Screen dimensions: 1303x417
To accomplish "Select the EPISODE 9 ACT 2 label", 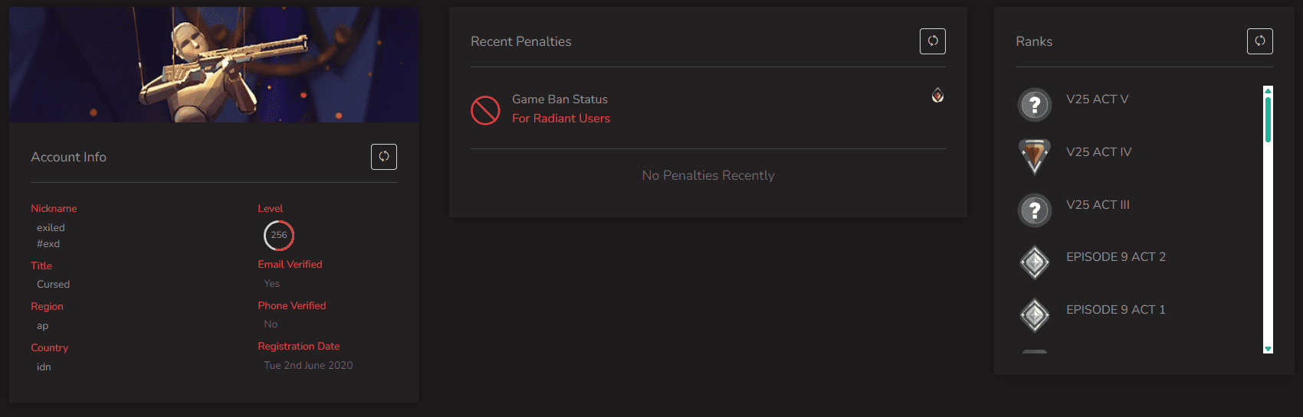I will click(x=1115, y=257).
